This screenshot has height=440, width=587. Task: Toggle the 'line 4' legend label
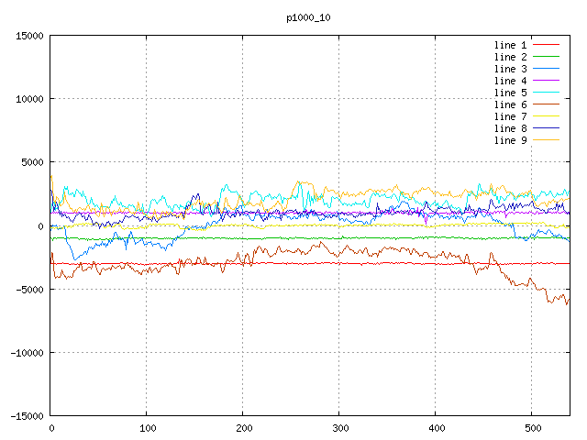[511, 81]
